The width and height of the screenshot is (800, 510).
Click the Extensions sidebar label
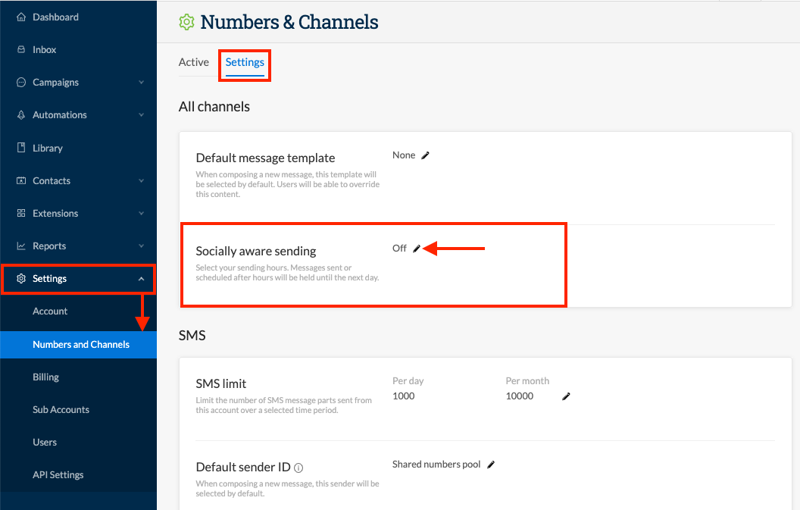[x=55, y=214]
